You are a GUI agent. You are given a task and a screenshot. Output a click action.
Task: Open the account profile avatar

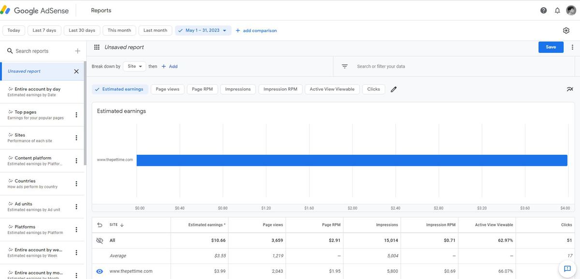click(570, 10)
